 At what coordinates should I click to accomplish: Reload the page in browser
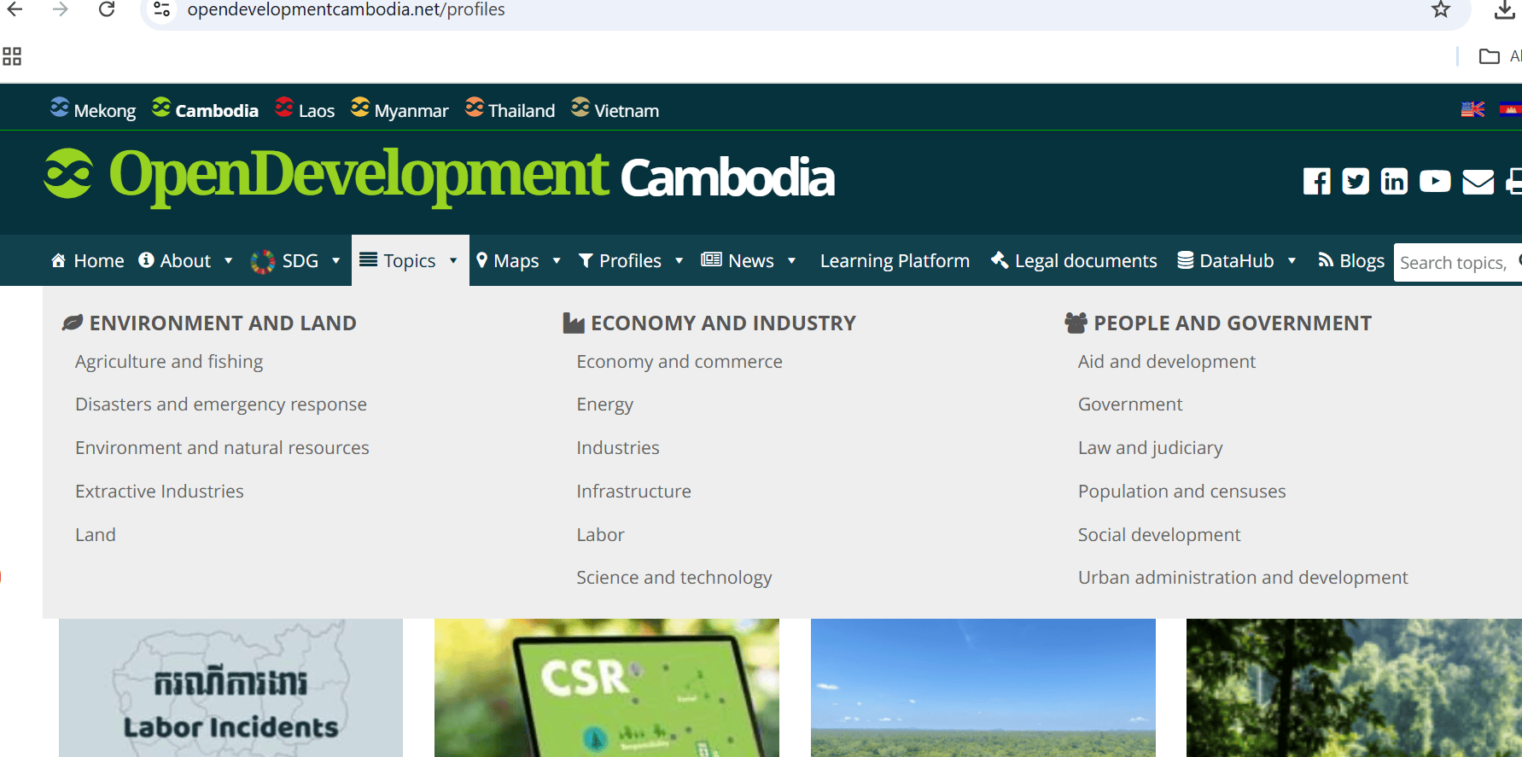(x=107, y=10)
